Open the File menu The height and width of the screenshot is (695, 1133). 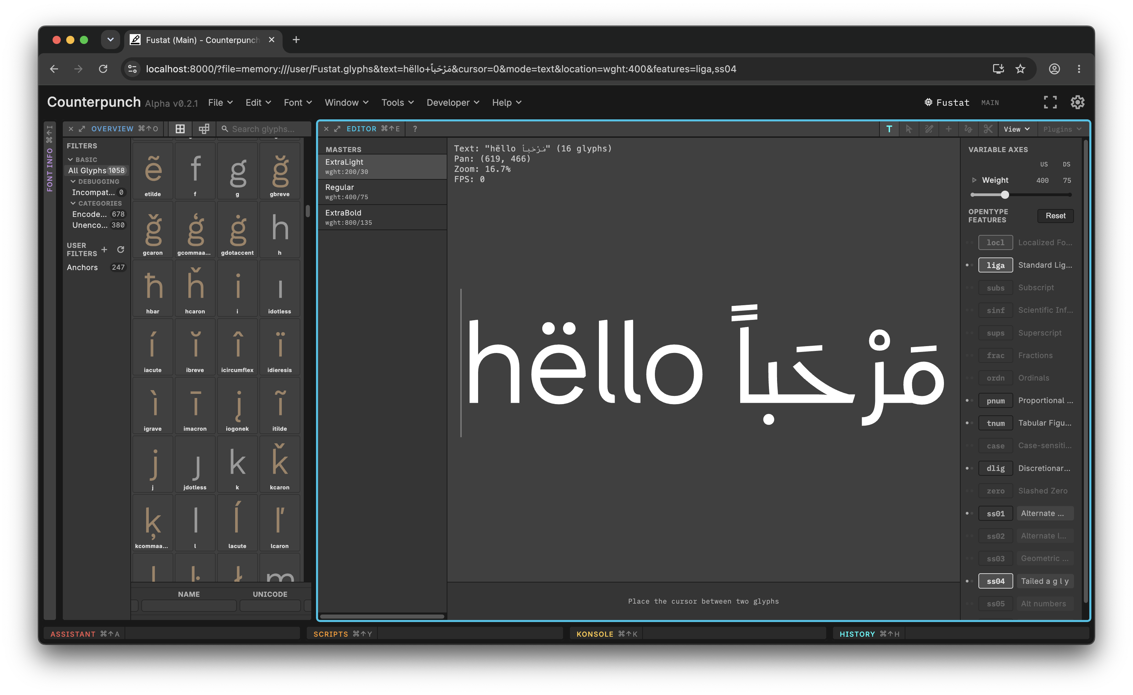220,103
